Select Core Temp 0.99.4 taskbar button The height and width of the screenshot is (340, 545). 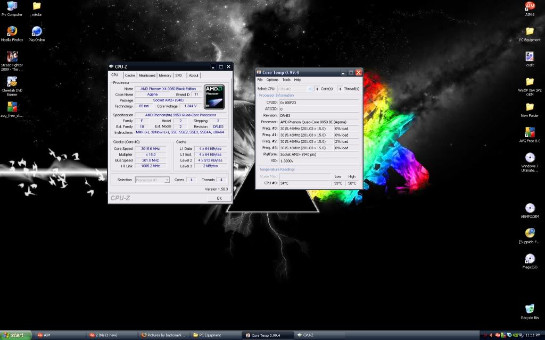tap(268, 335)
